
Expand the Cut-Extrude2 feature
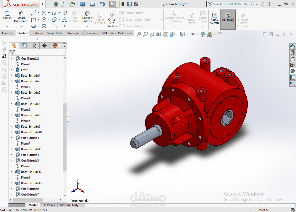pyautogui.click(x=11, y=58)
